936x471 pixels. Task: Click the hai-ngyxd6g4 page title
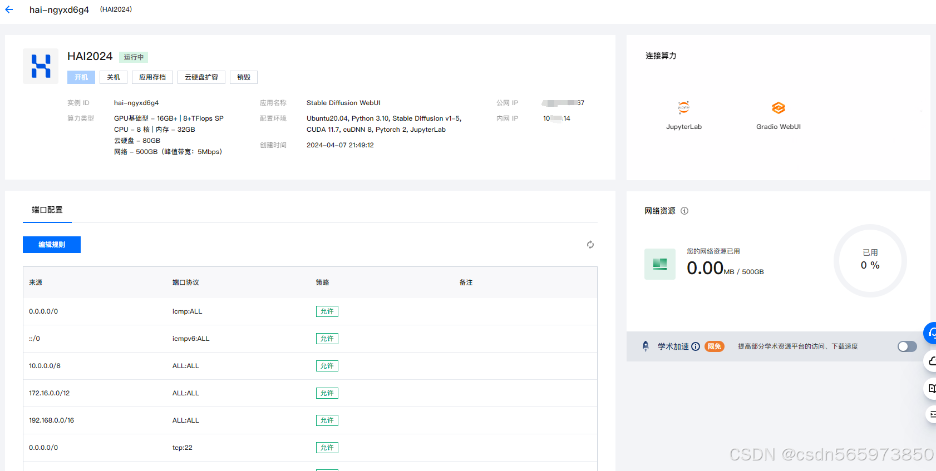pos(59,9)
